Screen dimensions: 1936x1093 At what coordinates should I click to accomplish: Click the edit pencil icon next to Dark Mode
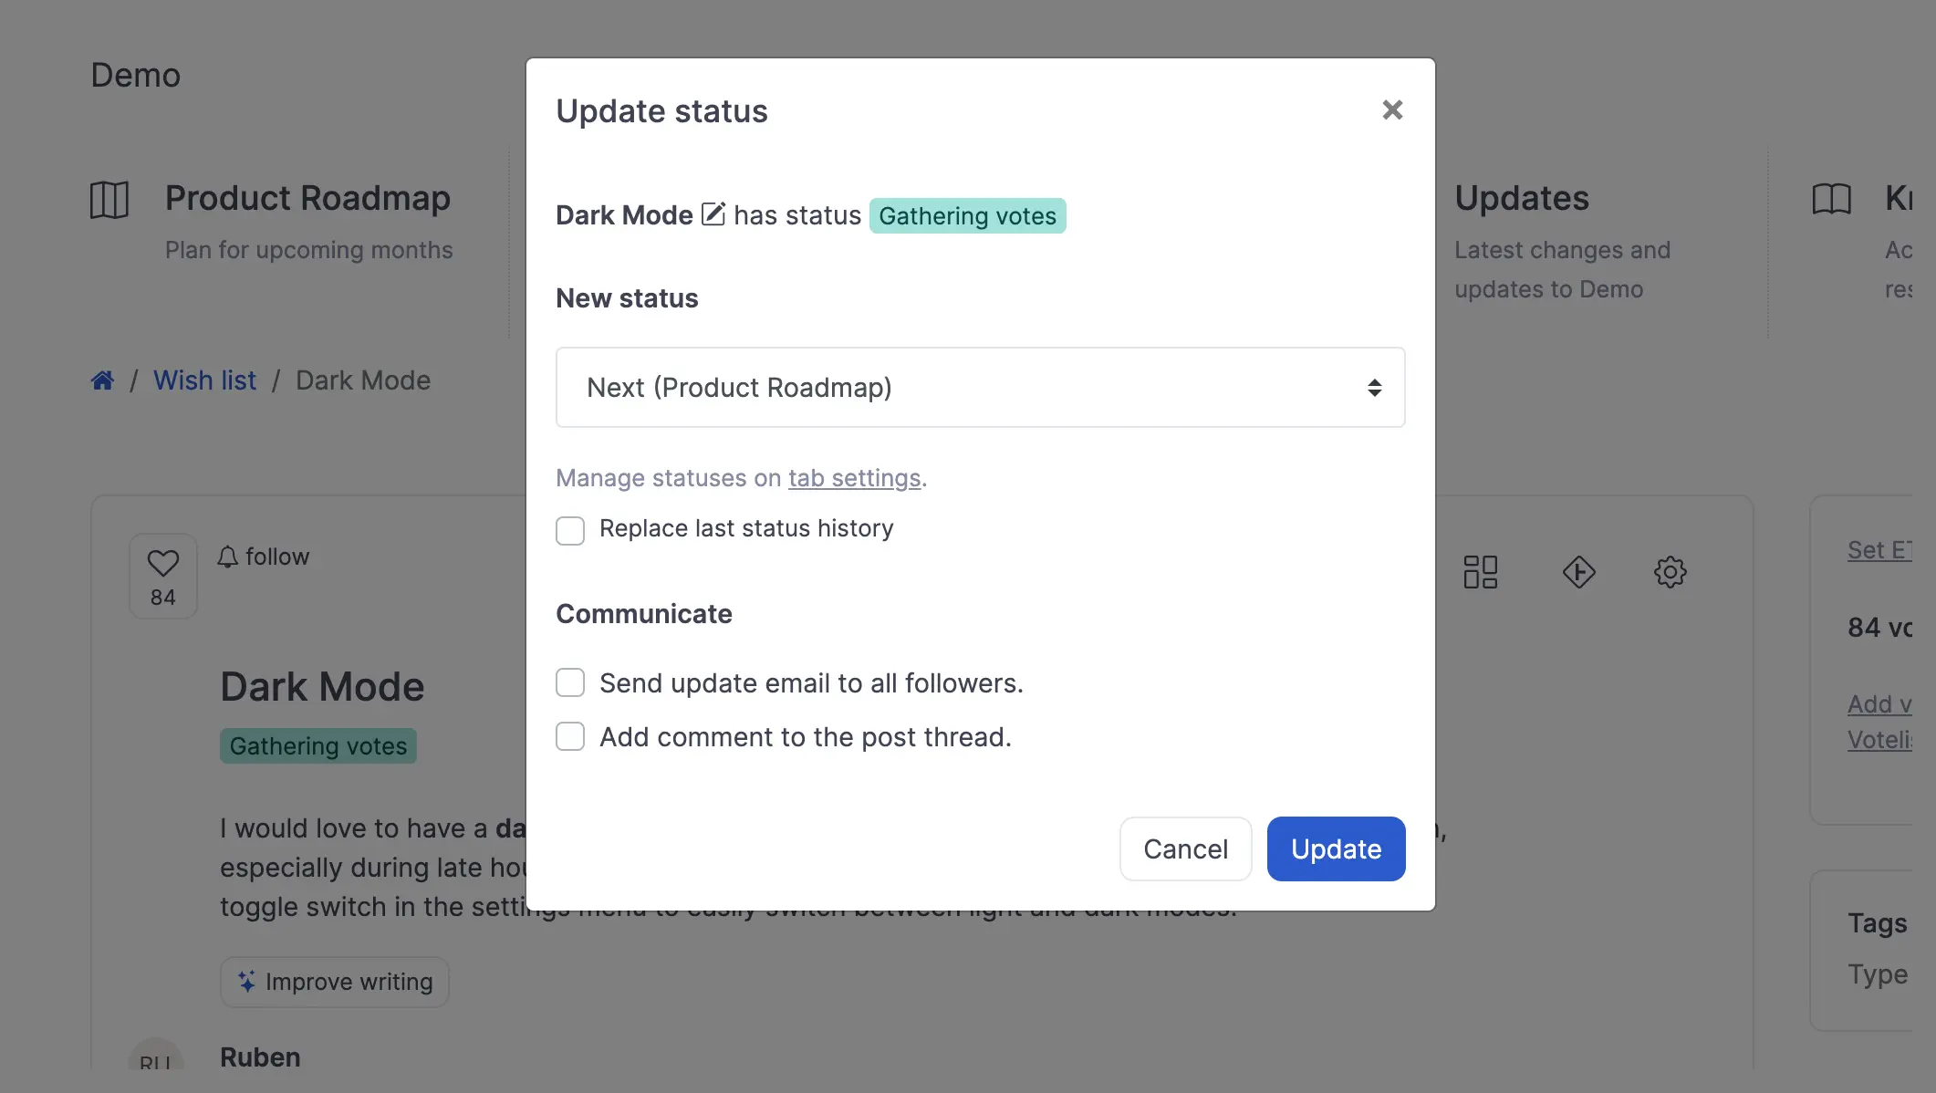click(713, 214)
